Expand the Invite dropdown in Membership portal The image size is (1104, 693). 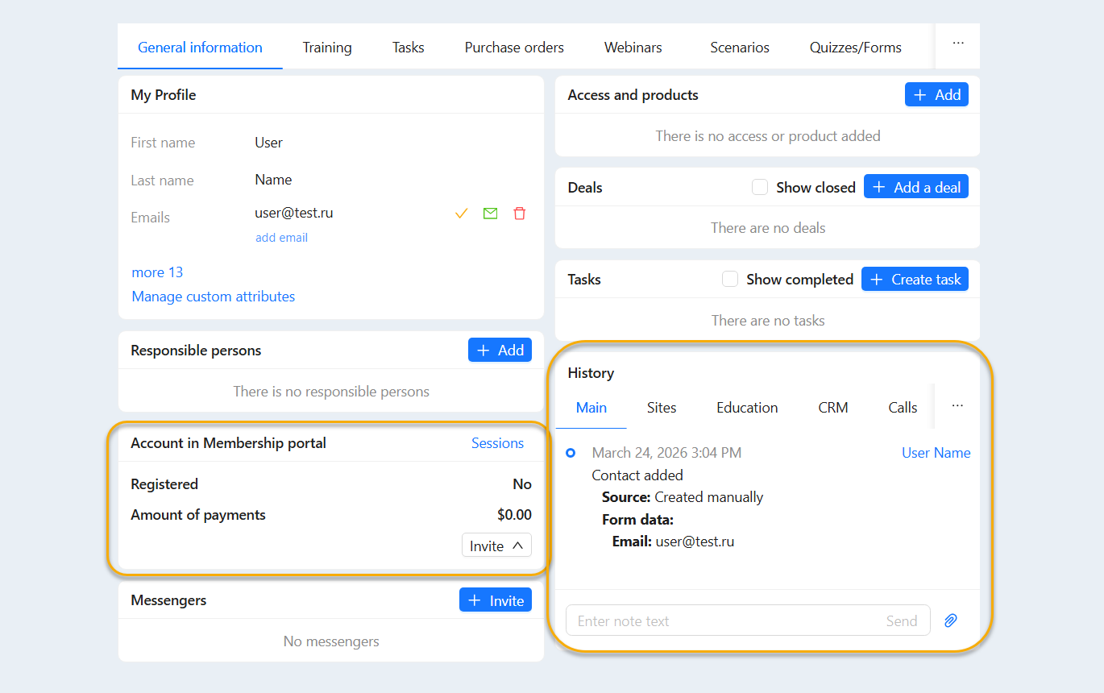click(496, 546)
